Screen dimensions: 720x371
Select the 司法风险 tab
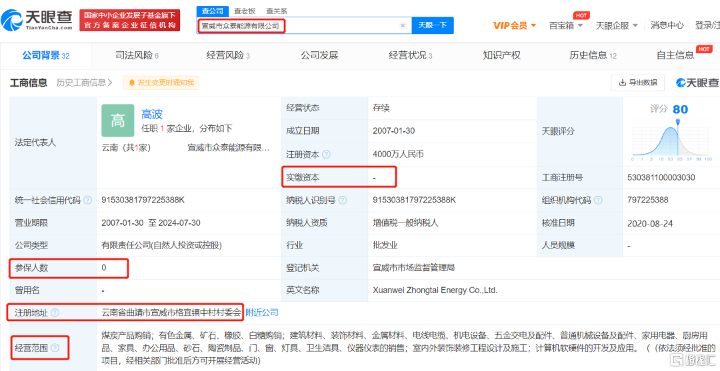137,56
